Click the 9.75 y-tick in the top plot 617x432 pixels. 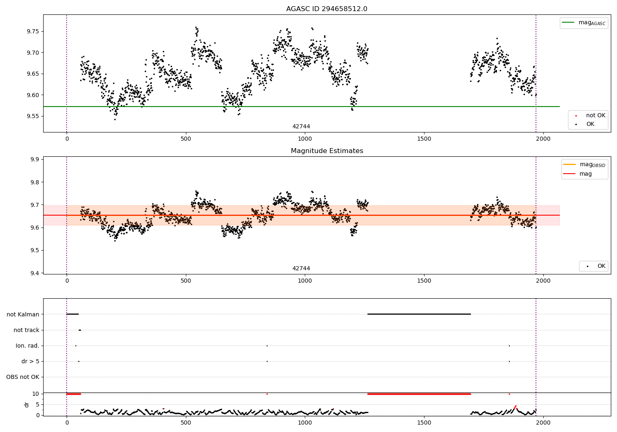tap(32, 32)
